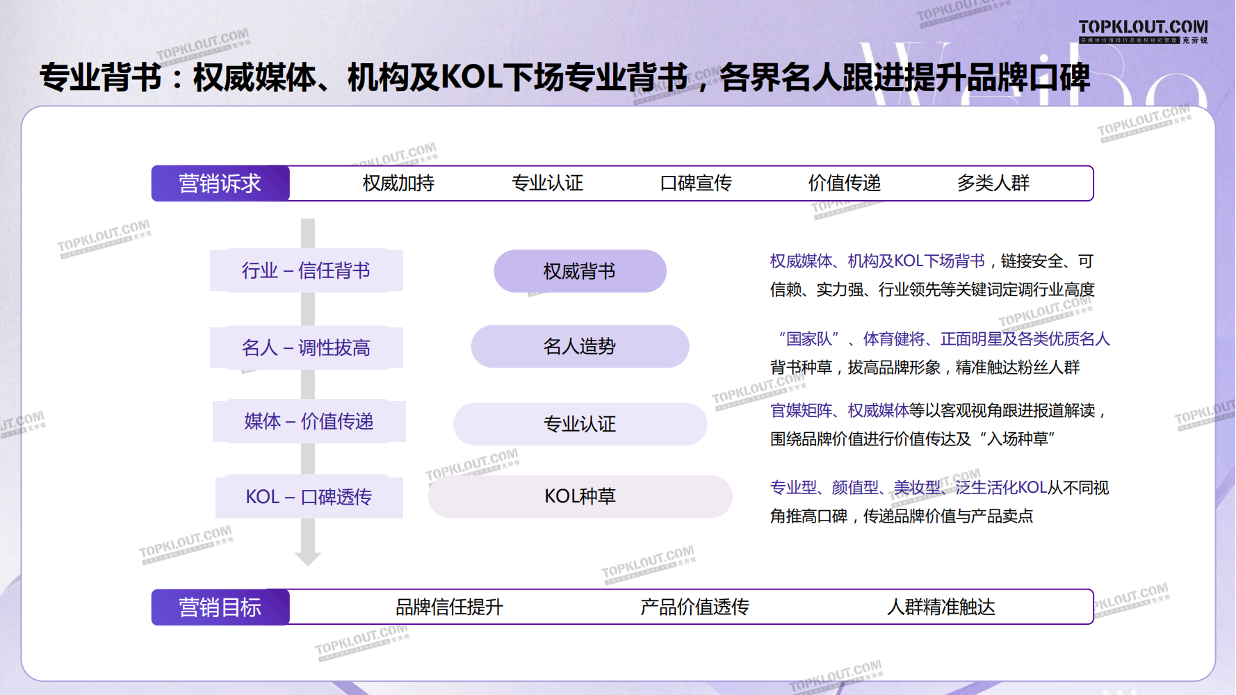Select 人群精准触达 in the bottom bar
The height and width of the screenshot is (695, 1236).
[941, 607]
